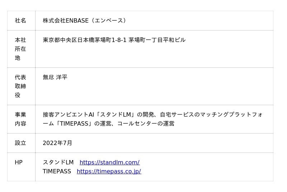Click the building name 茅場町一丁目平和ビル
The width and height of the screenshot is (287, 192).
coord(157,40)
